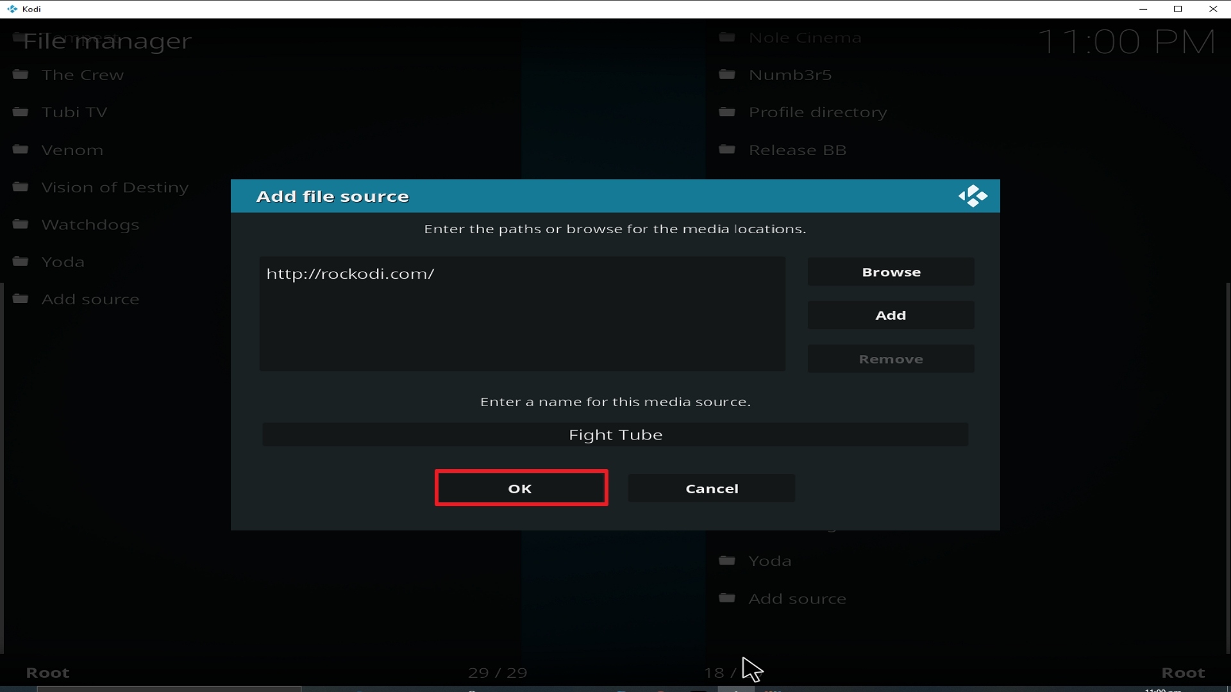
Task: Click left pane Yoda folder icon
Action: click(21, 261)
